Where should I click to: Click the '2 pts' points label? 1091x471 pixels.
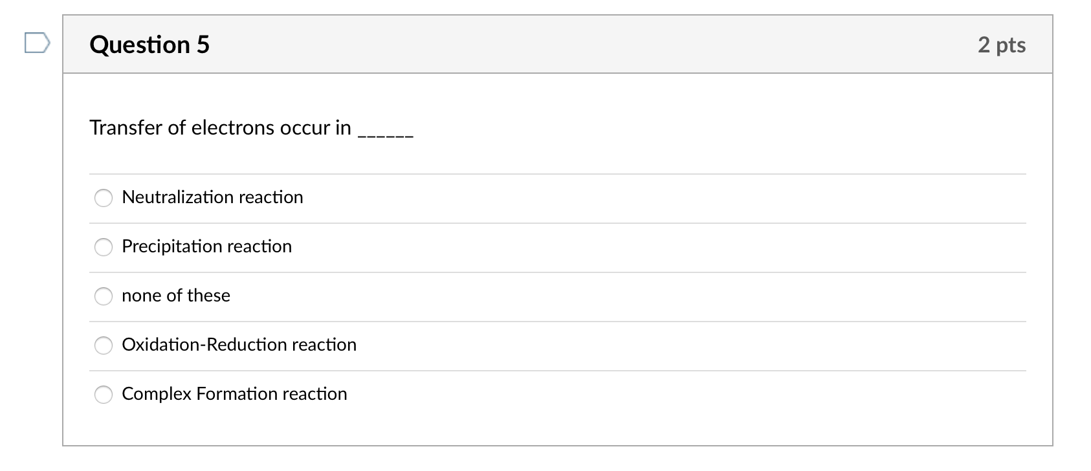pos(1001,45)
